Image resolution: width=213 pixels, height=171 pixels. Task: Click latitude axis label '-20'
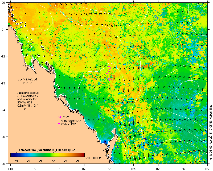[3, 3]
